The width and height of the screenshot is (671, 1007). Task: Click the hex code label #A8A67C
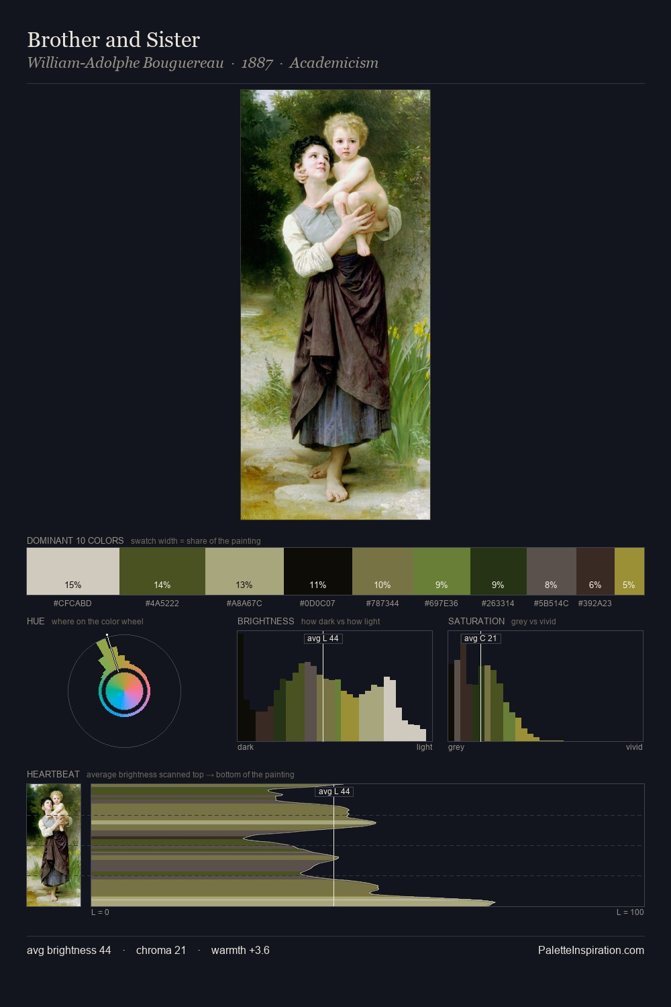click(244, 604)
